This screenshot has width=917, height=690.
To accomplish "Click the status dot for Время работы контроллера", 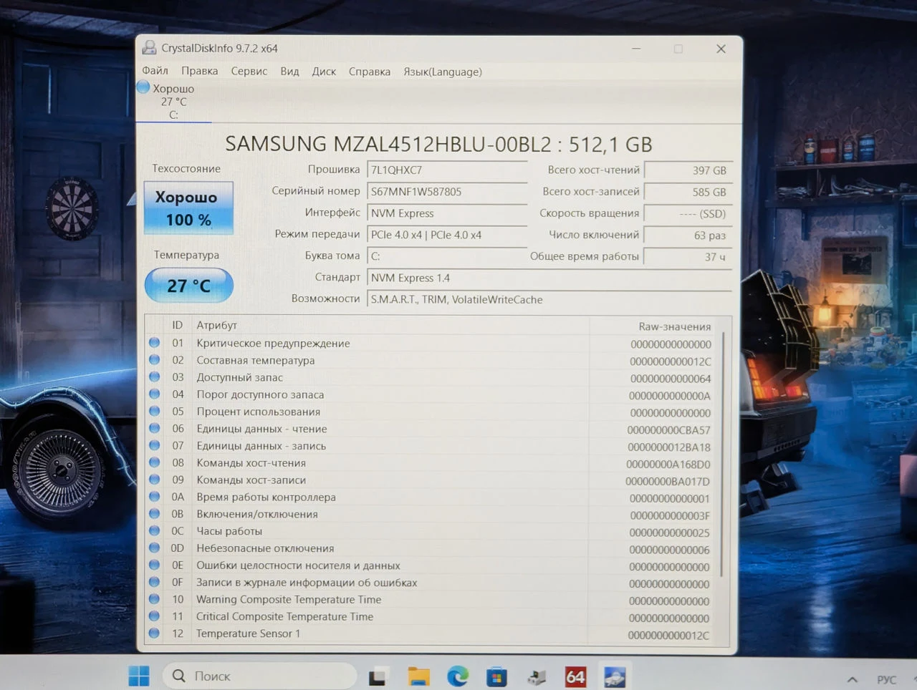I will point(154,497).
